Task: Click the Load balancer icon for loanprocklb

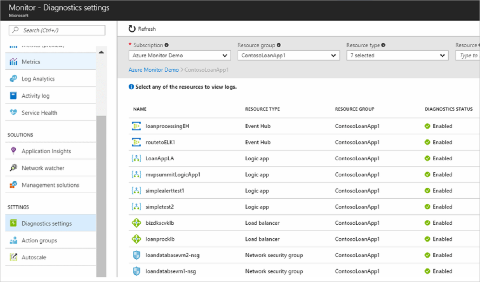Action: click(137, 239)
